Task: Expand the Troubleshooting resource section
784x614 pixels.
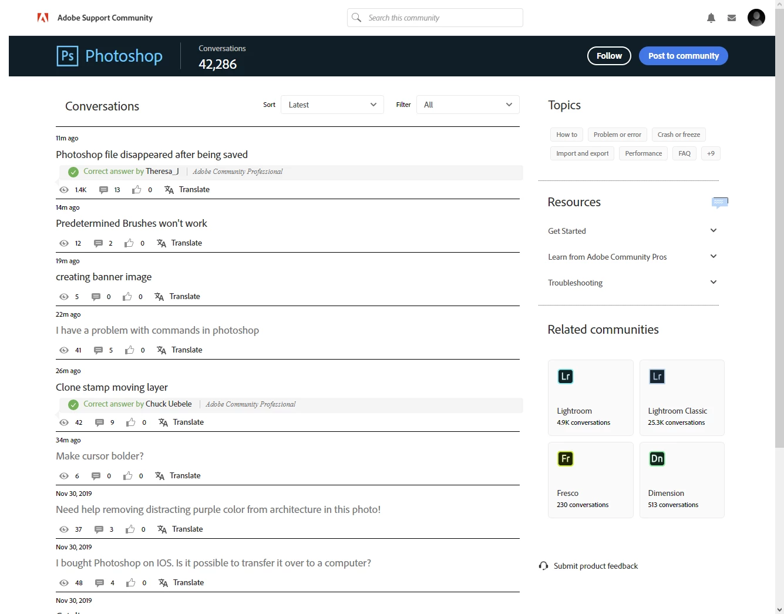Action: click(x=633, y=283)
